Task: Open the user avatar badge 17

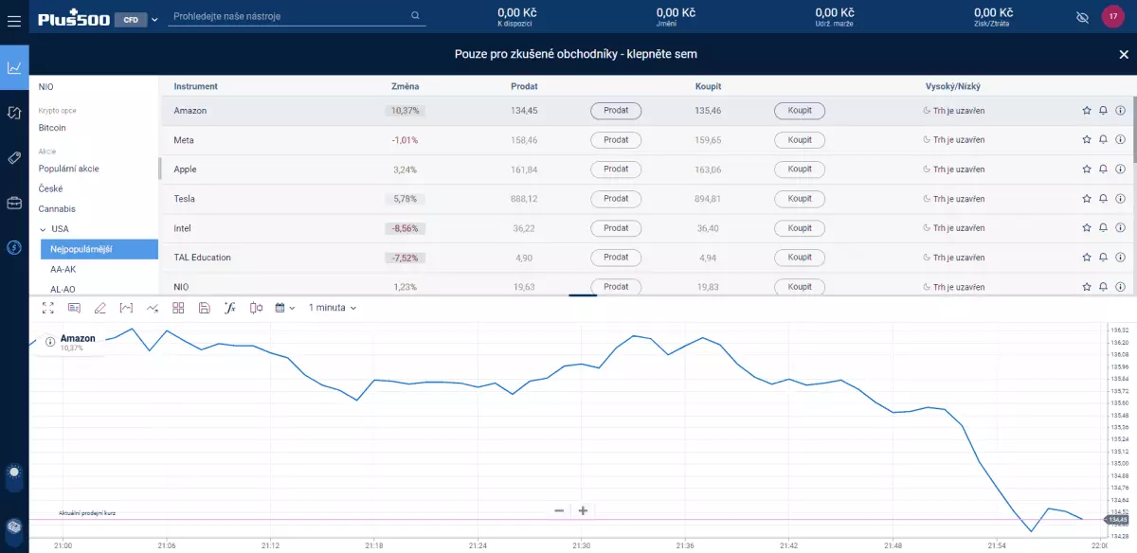Action: click(1113, 17)
